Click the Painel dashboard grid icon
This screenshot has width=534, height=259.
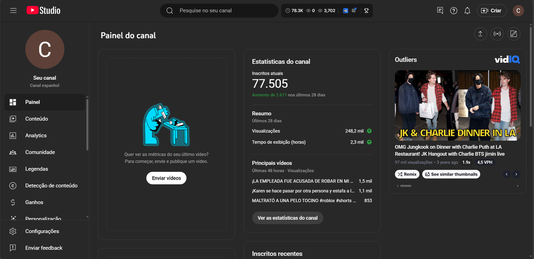pos(13,102)
